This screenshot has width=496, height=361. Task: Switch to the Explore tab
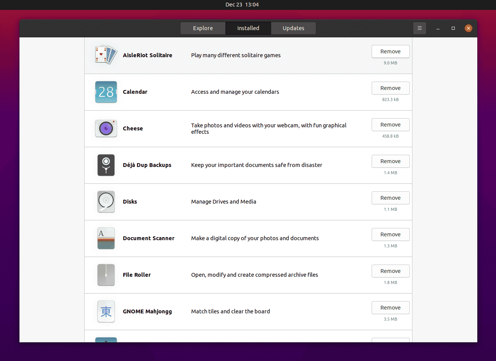point(203,28)
